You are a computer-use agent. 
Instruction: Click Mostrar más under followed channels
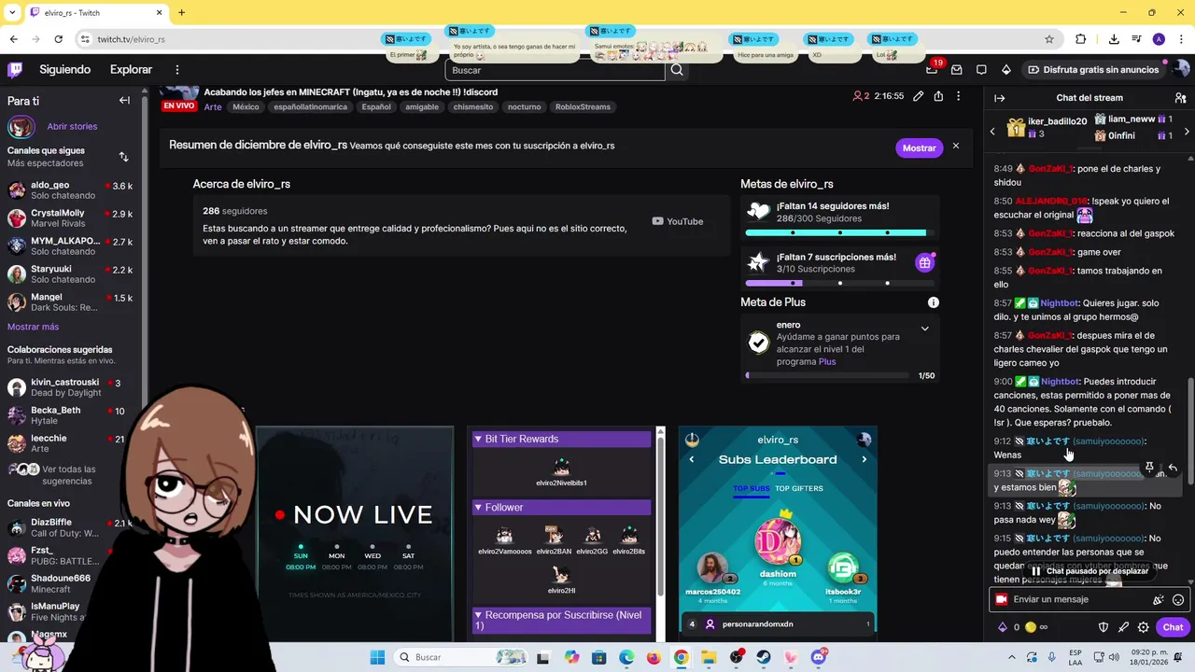pyautogui.click(x=33, y=327)
